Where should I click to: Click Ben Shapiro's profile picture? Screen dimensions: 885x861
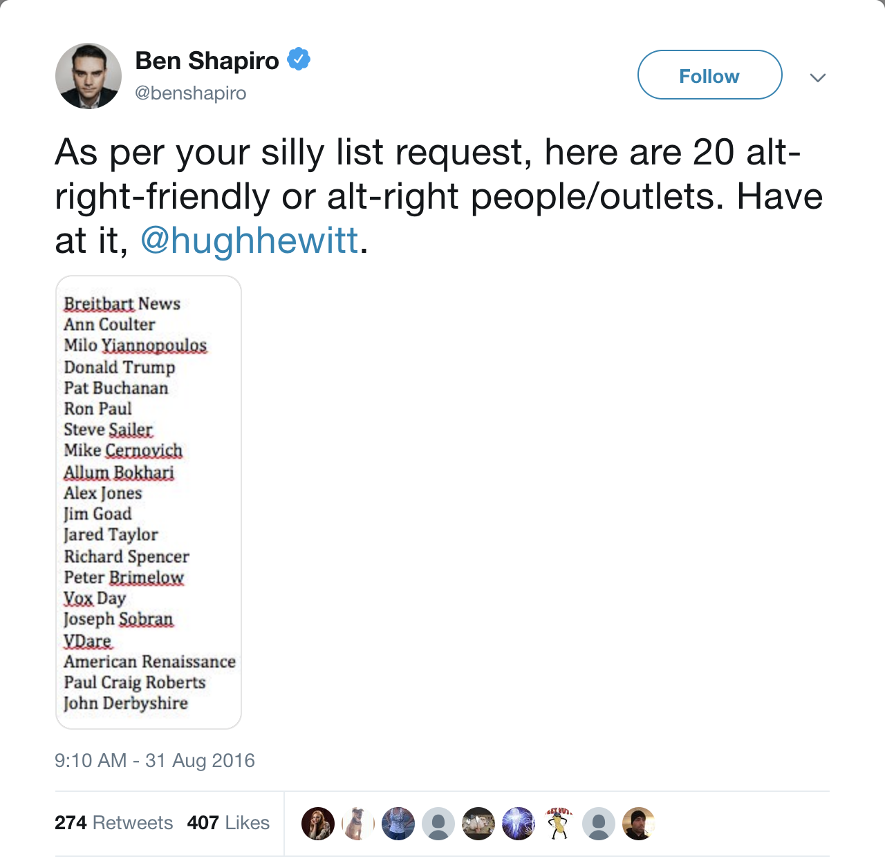88,75
